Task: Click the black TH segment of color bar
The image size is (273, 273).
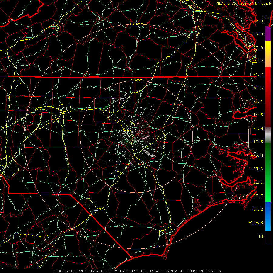Action: pyautogui.click(x=268, y=236)
